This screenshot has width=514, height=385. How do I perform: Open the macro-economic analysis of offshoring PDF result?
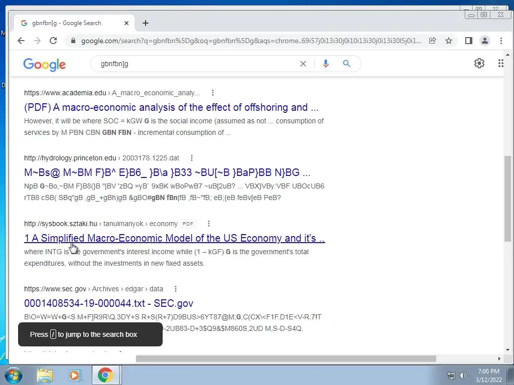(x=171, y=107)
